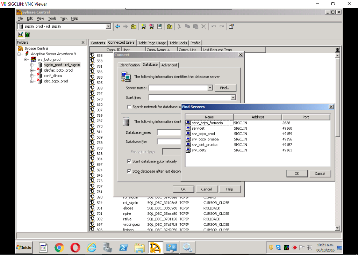Open Opera from the taskbar

[x=76, y=247]
